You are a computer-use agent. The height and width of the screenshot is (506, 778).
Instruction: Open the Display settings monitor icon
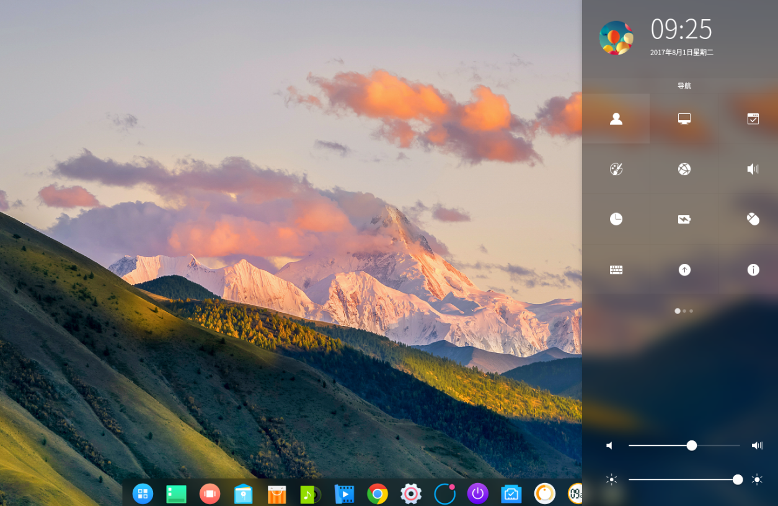pos(684,119)
